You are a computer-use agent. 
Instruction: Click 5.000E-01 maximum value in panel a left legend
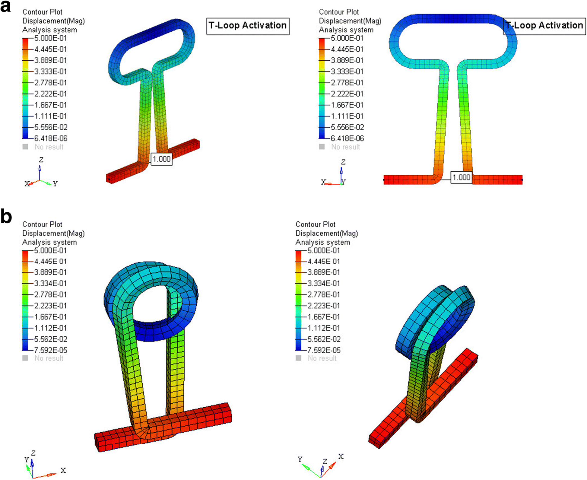(x=51, y=38)
